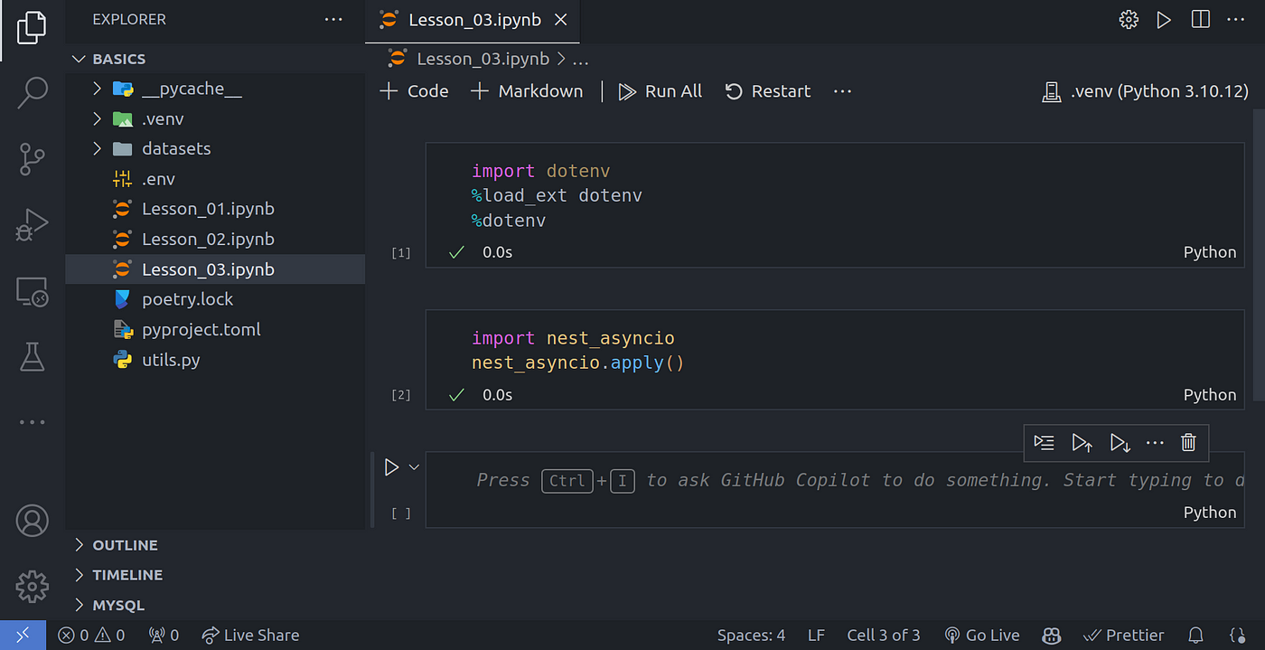Run All notebook cells
Image resolution: width=1265 pixels, height=650 pixels.
[x=661, y=91]
